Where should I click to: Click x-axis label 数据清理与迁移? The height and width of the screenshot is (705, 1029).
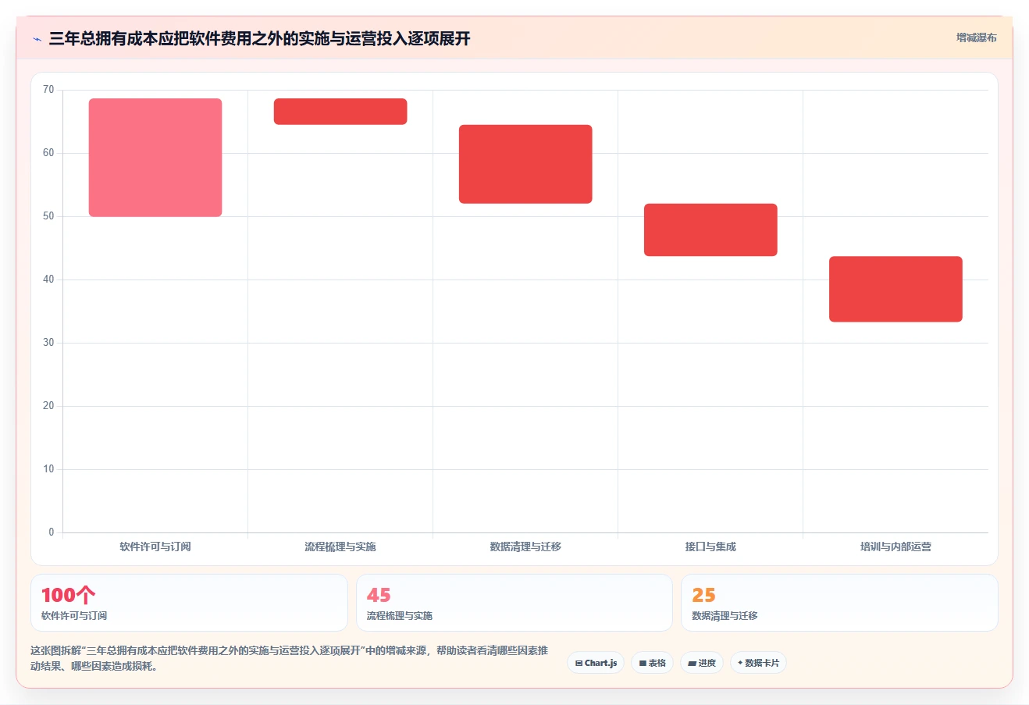525,547
